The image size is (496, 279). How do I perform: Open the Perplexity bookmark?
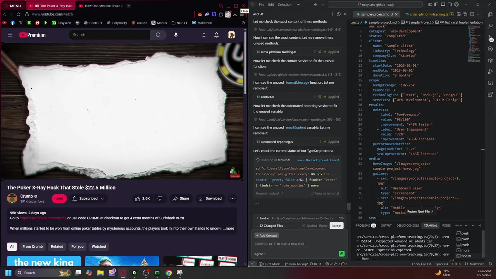pos(117,23)
